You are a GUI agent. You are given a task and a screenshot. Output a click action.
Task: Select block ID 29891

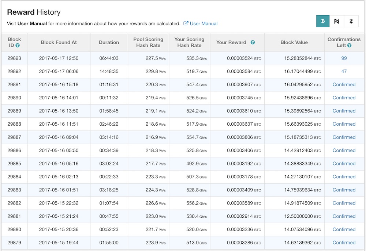14,85
